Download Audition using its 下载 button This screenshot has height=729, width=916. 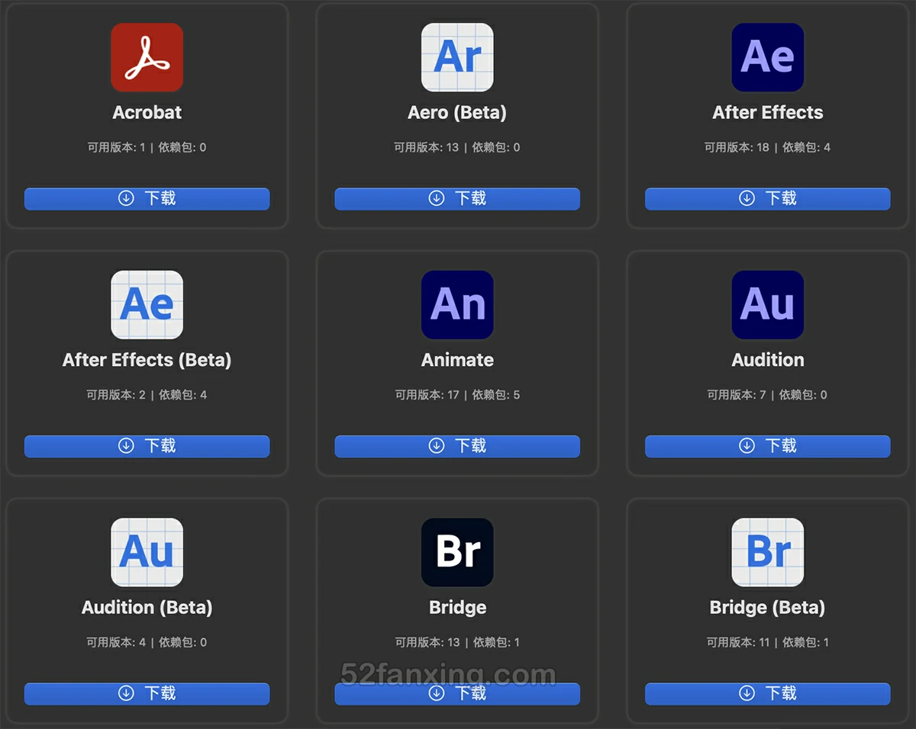pyautogui.click(x=768, y=446)
